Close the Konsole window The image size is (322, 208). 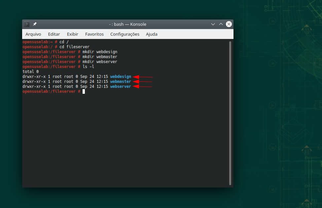(229, 24)
